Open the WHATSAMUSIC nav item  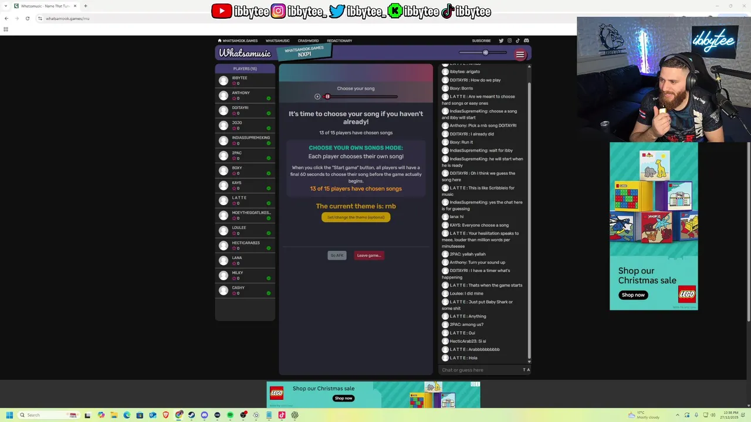click(278, 40)
